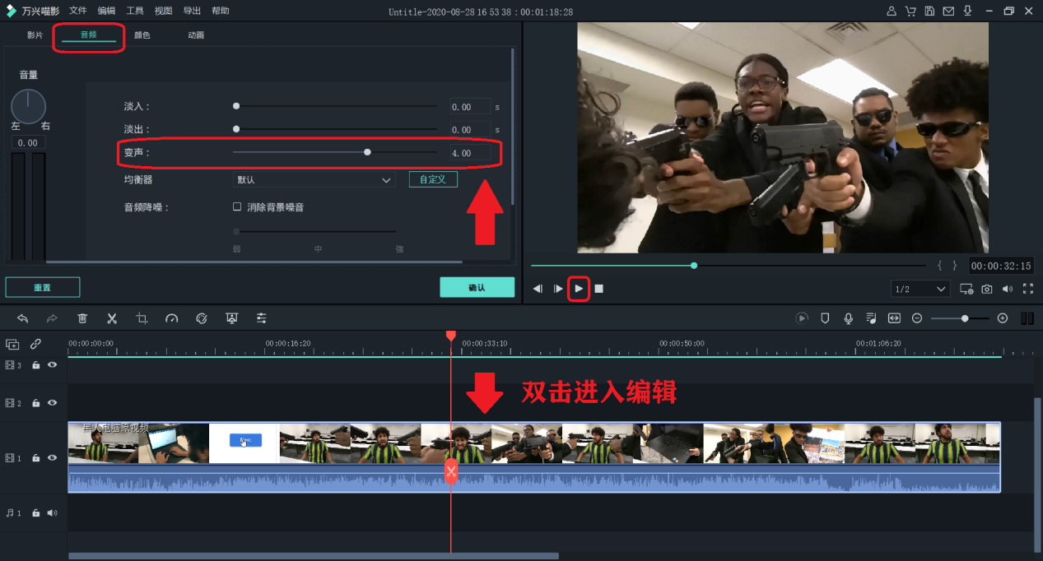Open the speed adjustment tool
This screenshot has height=561, width=1043.
(171, 318)
